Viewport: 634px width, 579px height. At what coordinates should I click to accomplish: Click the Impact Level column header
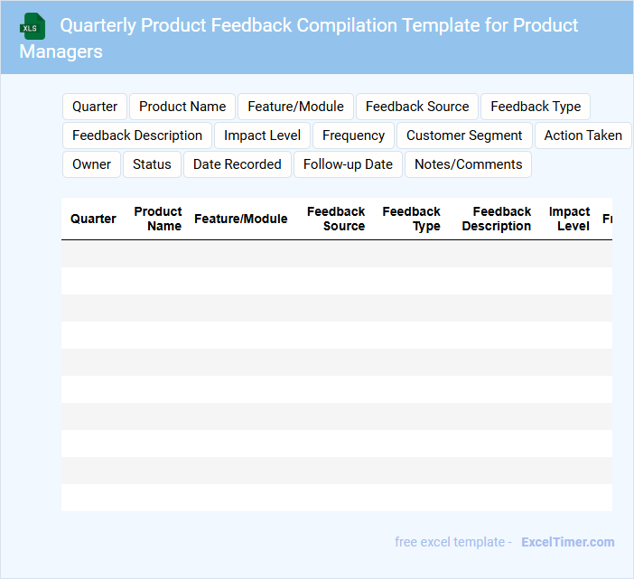(x=569, y=219)
